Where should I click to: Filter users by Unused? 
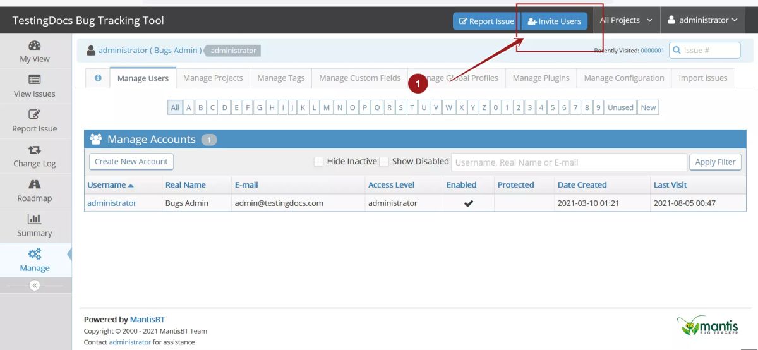tap(620, 107)
